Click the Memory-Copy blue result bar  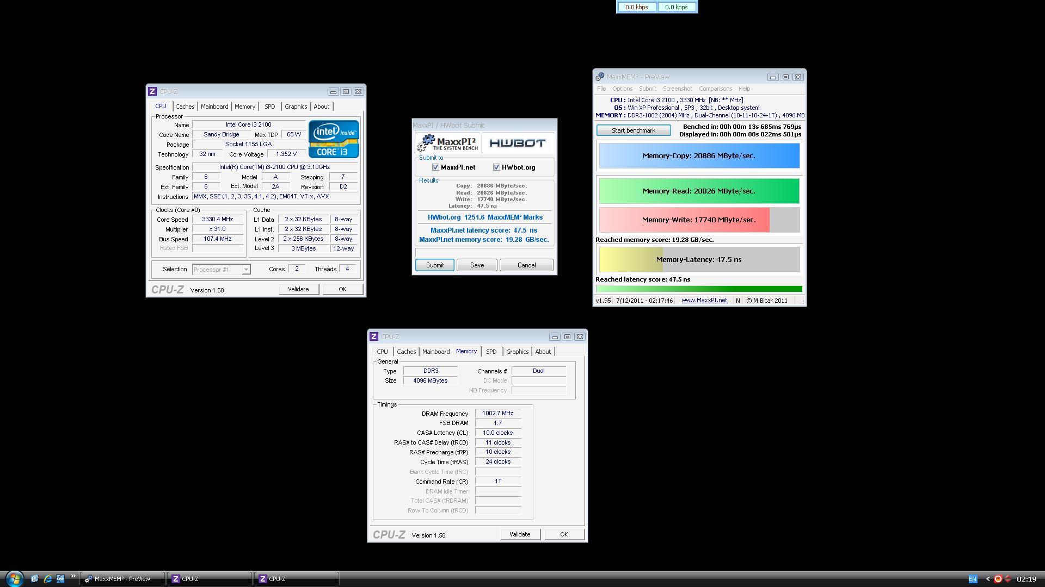[699, 155]
